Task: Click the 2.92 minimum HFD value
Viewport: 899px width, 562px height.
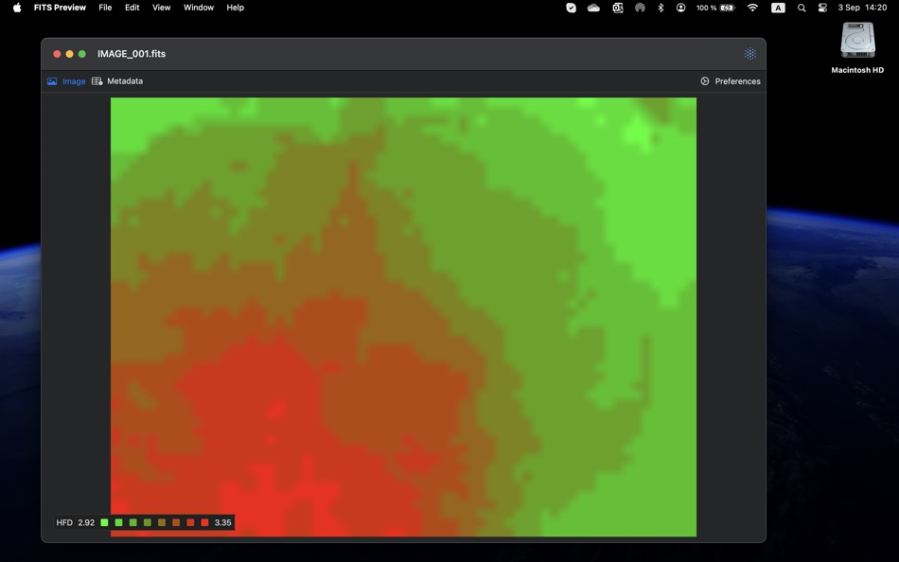Action: (86, 522)
